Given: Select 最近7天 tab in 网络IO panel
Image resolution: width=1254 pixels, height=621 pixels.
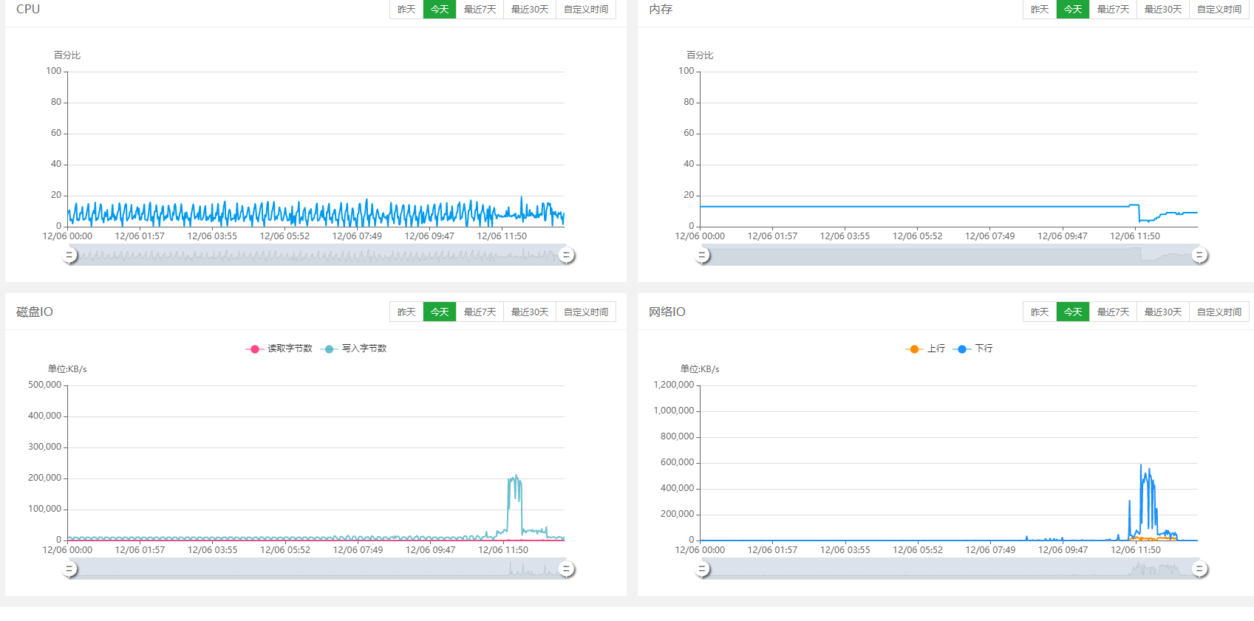Looking at the screenshot, I should pos(1113,312).
